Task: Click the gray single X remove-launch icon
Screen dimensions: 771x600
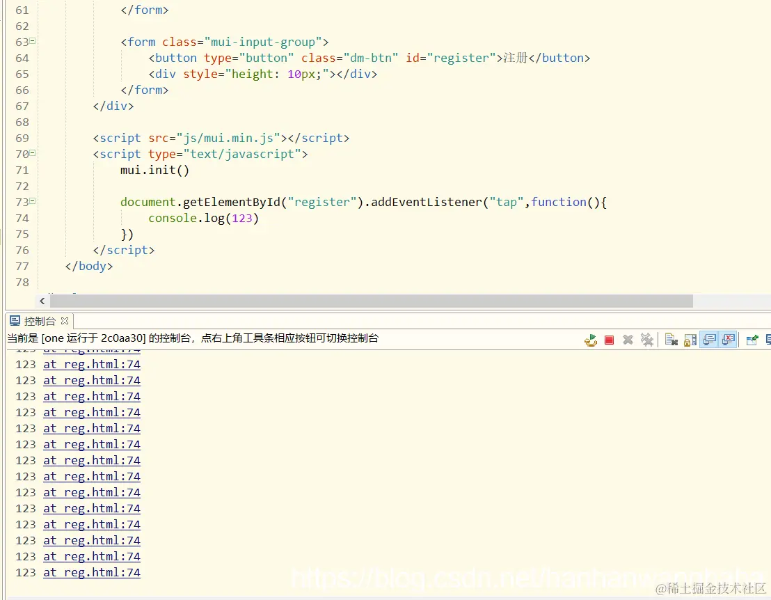Action: (628, 340)
